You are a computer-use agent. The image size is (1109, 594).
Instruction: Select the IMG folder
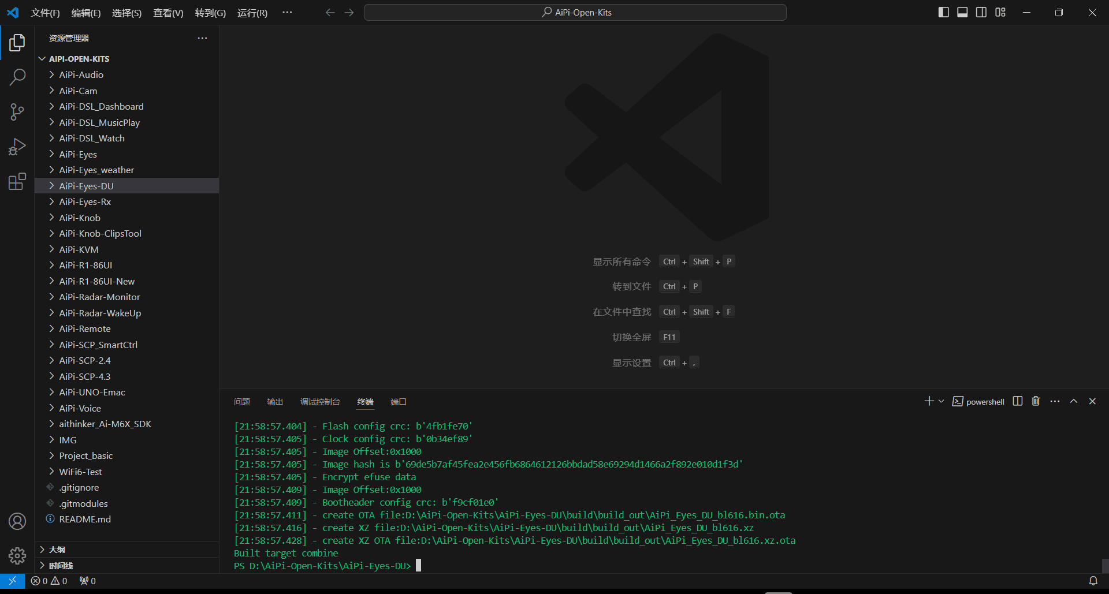pos(127,440)
